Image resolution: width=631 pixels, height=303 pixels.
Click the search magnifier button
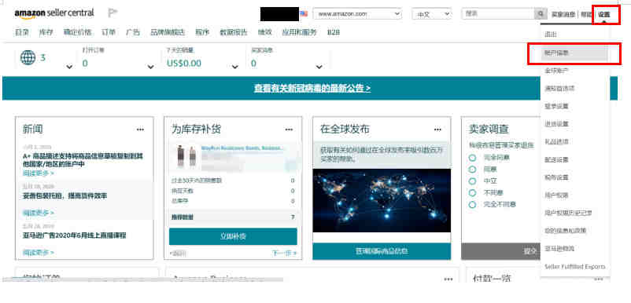pos(540,14)
